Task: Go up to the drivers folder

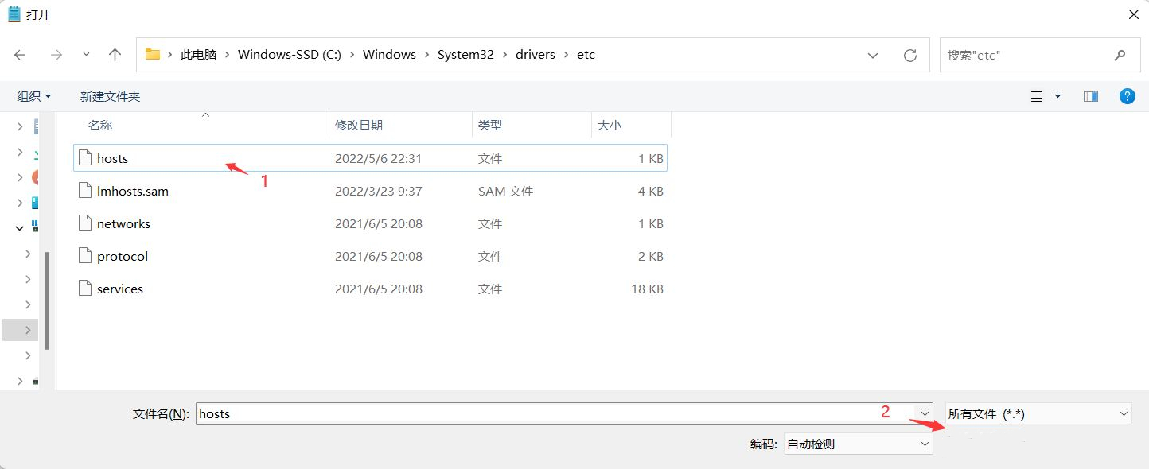Action: pos(115,54)
